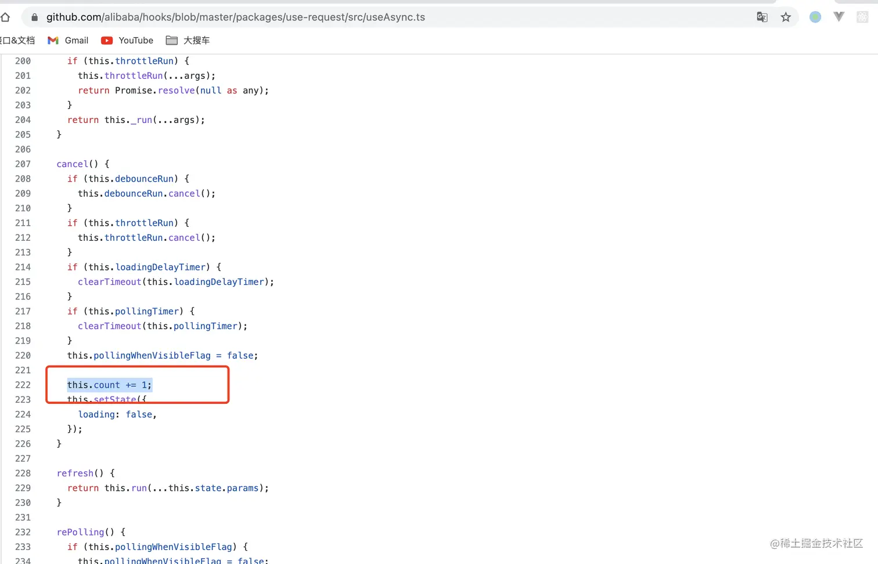Click 'if (this.pollingWhenVisibleFlag) {' on line 233
Screen dimensions: 878x564
click(158, 547)
